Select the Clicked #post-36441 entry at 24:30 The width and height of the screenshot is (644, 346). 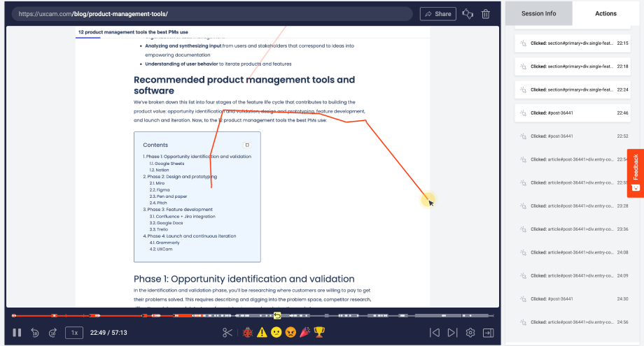(573, 299)
